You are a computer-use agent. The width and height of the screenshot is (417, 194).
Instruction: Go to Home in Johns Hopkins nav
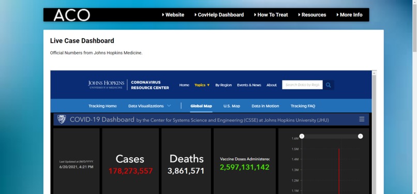coord(184,85)
